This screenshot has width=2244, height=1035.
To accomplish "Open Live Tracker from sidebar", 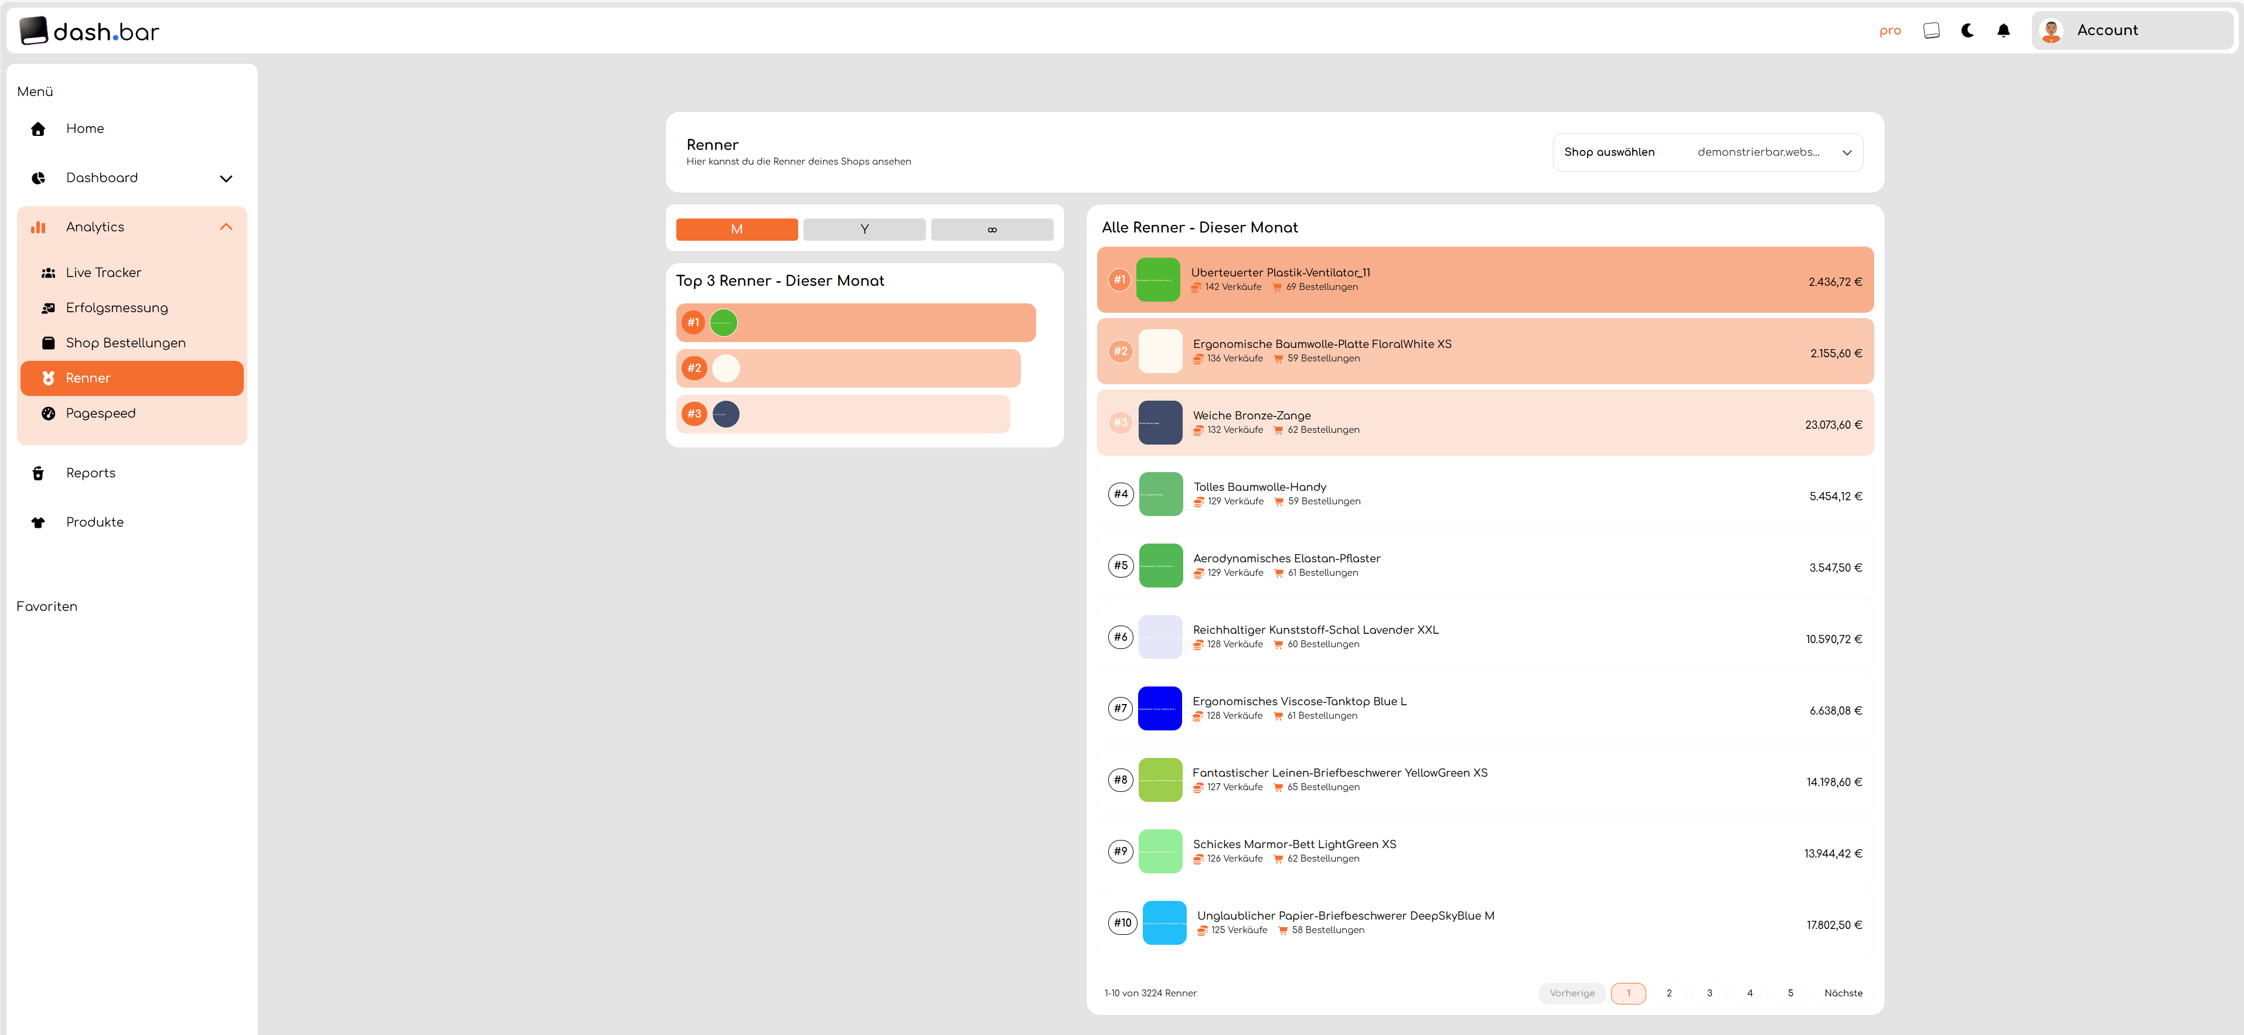I will [x=103, y=272].
